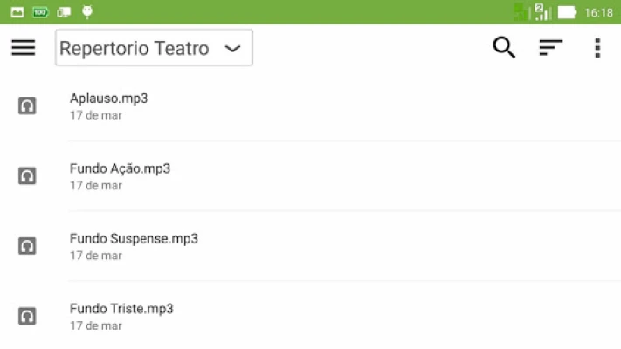Screen dimensions: 621x349
Task: Open the three-dot overflow menu
Action: click(x=597, y=48)
